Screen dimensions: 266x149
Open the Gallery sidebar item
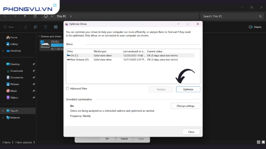coord(14,44)
